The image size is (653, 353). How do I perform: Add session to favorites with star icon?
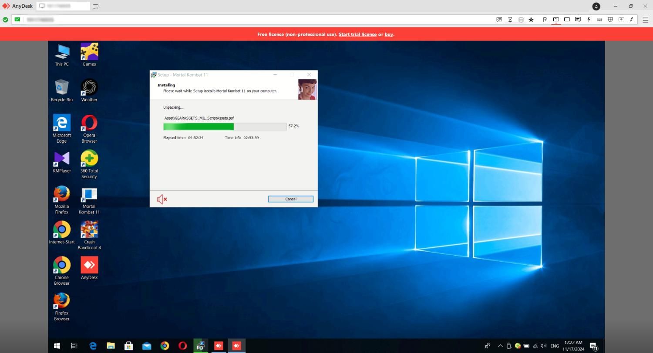tap(531, 20)
